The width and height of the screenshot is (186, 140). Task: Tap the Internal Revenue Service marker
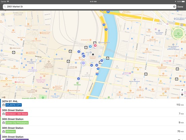point(87,73)
